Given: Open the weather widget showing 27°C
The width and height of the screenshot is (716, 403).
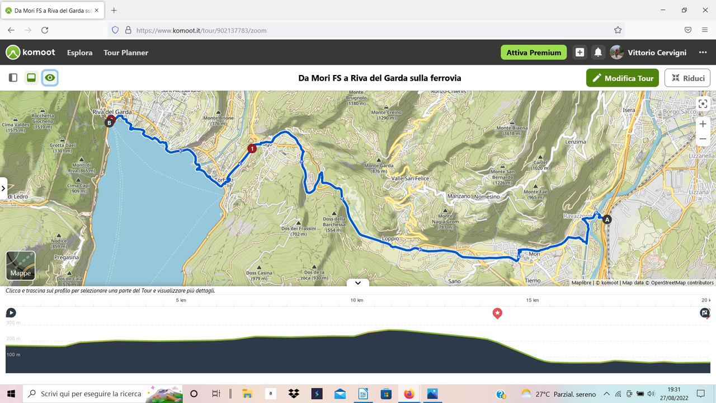Looking at the screenshot, I should pos(558,394).
